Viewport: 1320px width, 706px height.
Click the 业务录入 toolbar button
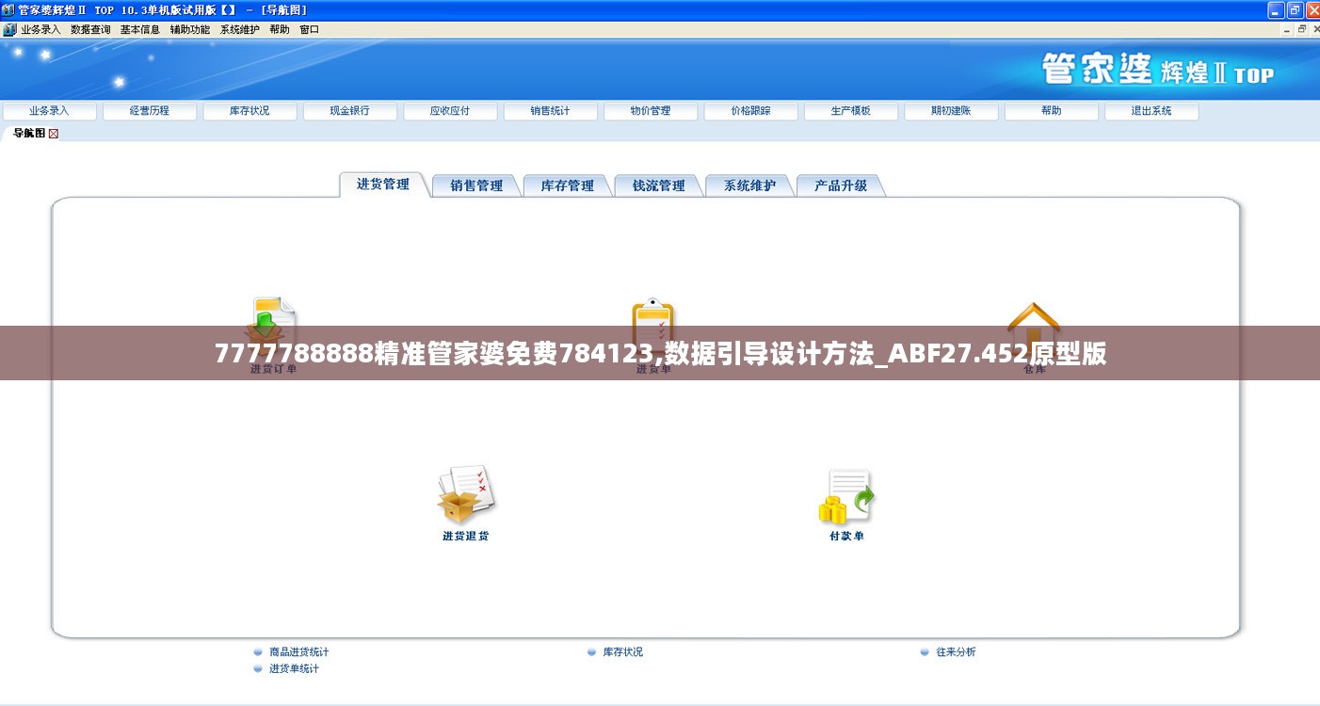point(49,111)
